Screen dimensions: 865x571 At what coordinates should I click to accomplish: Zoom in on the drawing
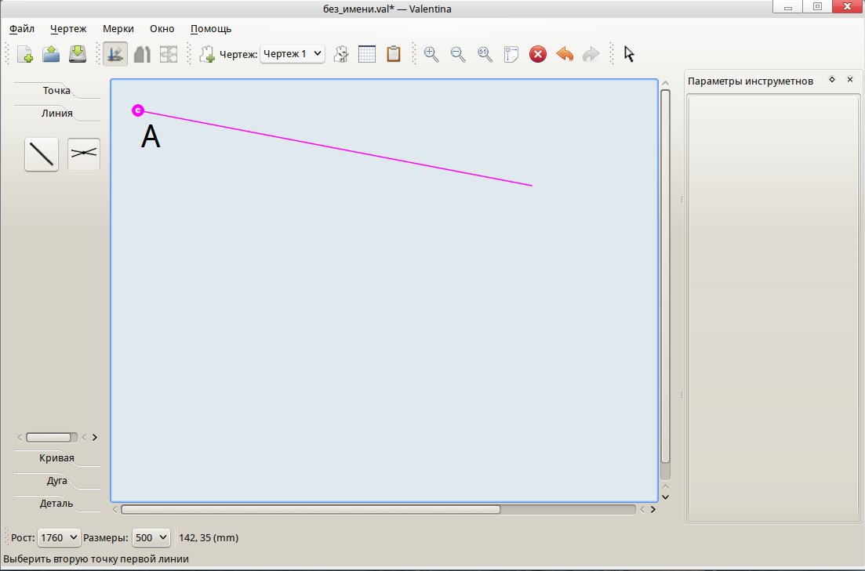click(x=431, y=54)
